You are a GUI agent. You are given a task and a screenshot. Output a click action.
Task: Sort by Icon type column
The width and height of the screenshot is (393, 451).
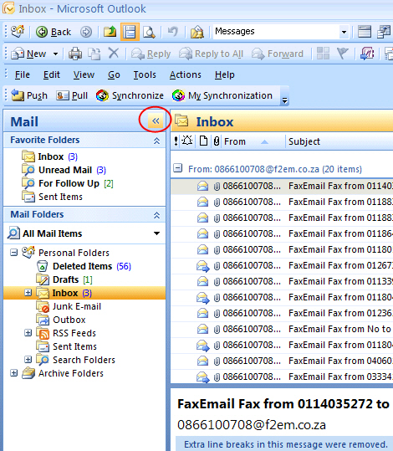click(x=203, y=141)
